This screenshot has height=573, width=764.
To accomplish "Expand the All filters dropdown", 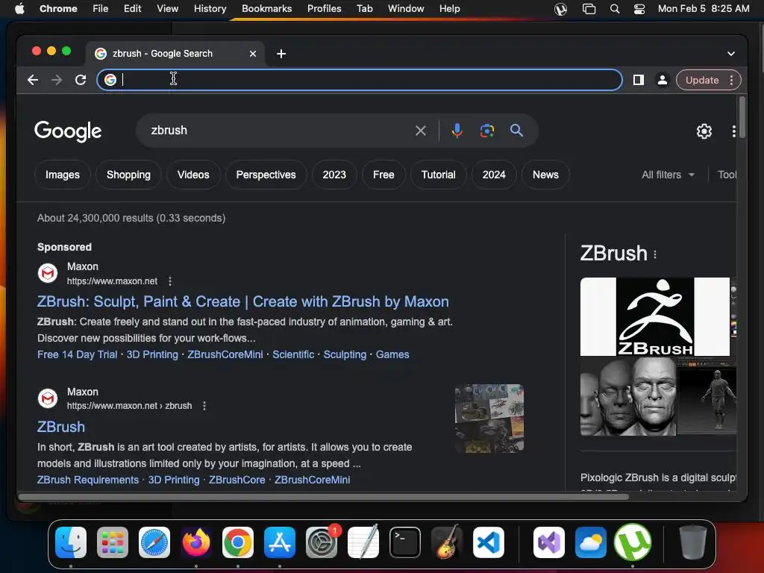I will click(x=668, y=175).
